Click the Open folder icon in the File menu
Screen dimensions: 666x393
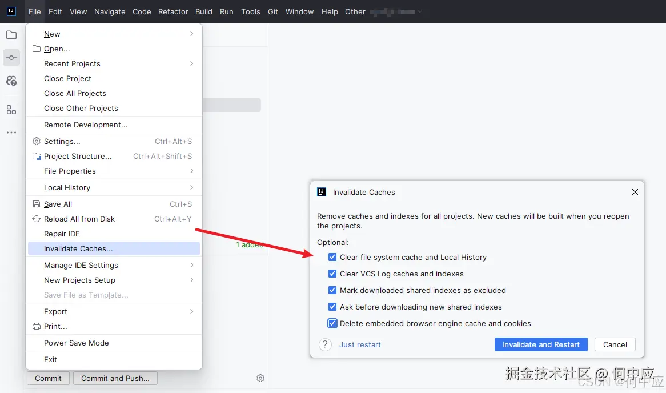pyautogui.click(x=37, y=49)
